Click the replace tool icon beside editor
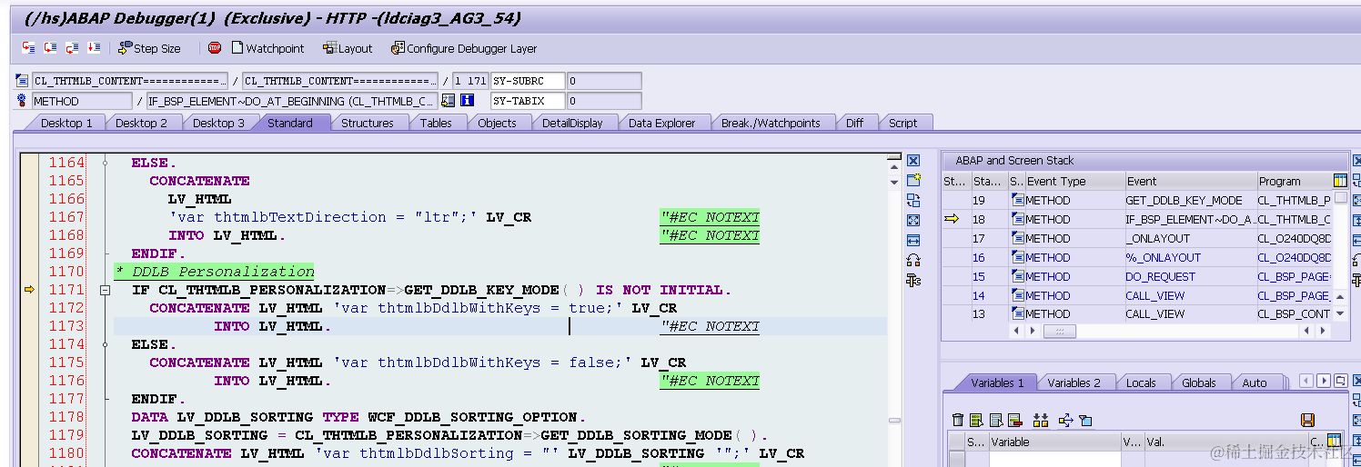1361x467 pixels. coord(913,200)
